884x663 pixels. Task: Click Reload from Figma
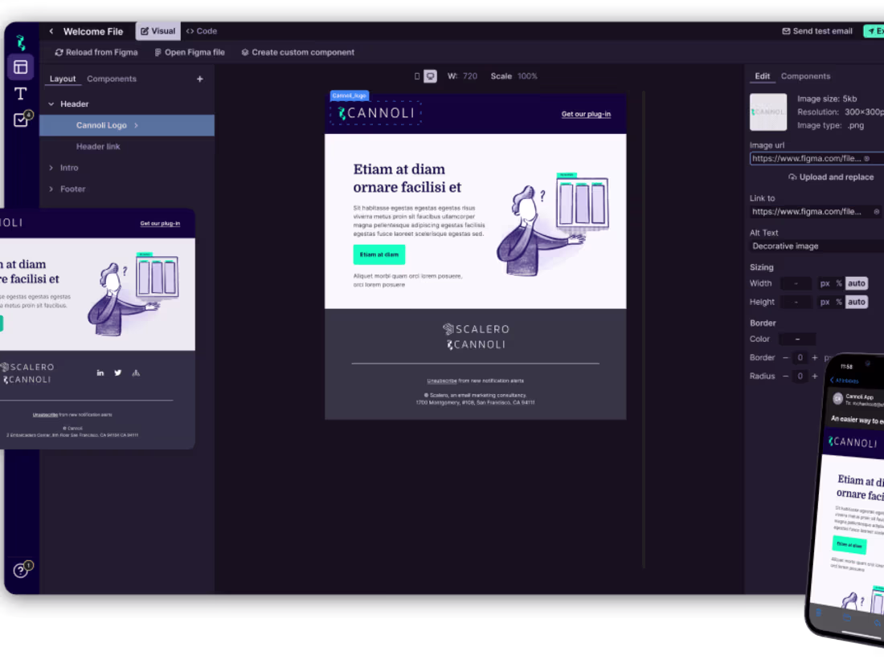click(96, 52)
